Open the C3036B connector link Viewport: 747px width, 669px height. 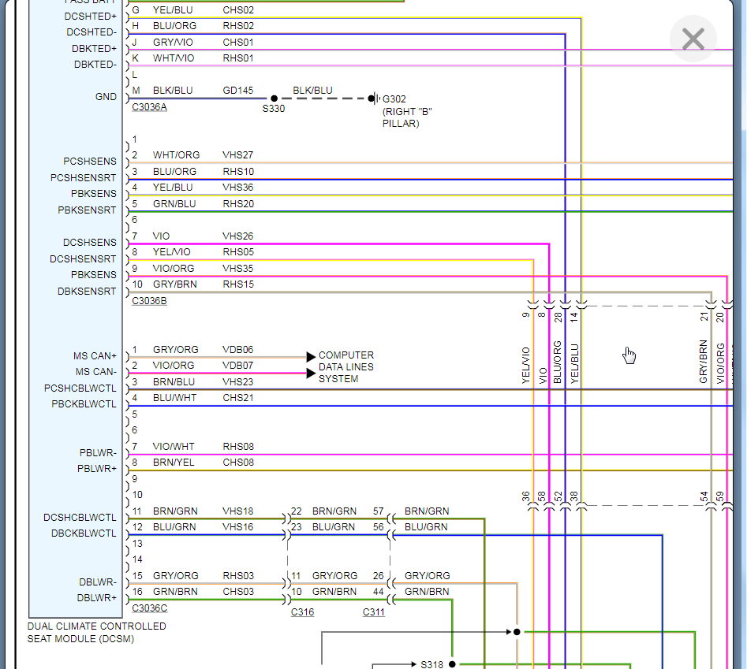tap(149, 301)
